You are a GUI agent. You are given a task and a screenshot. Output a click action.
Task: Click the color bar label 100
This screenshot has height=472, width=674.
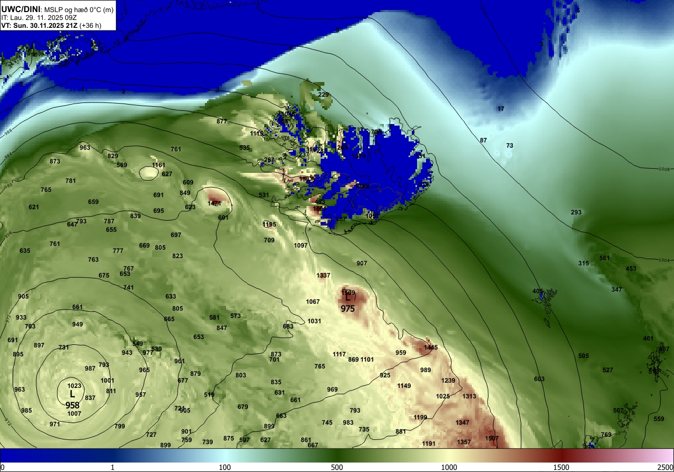click(x=225, y=467)
